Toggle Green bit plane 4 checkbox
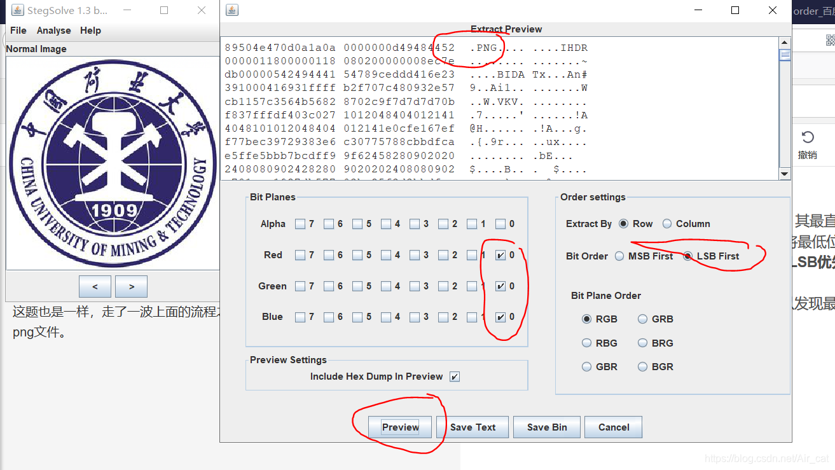Viewport: 835px width, 470px height. [386, 286]
